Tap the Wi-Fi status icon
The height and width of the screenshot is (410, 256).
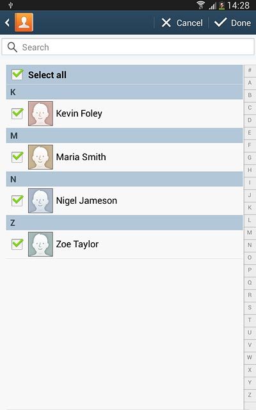point(200,5)
